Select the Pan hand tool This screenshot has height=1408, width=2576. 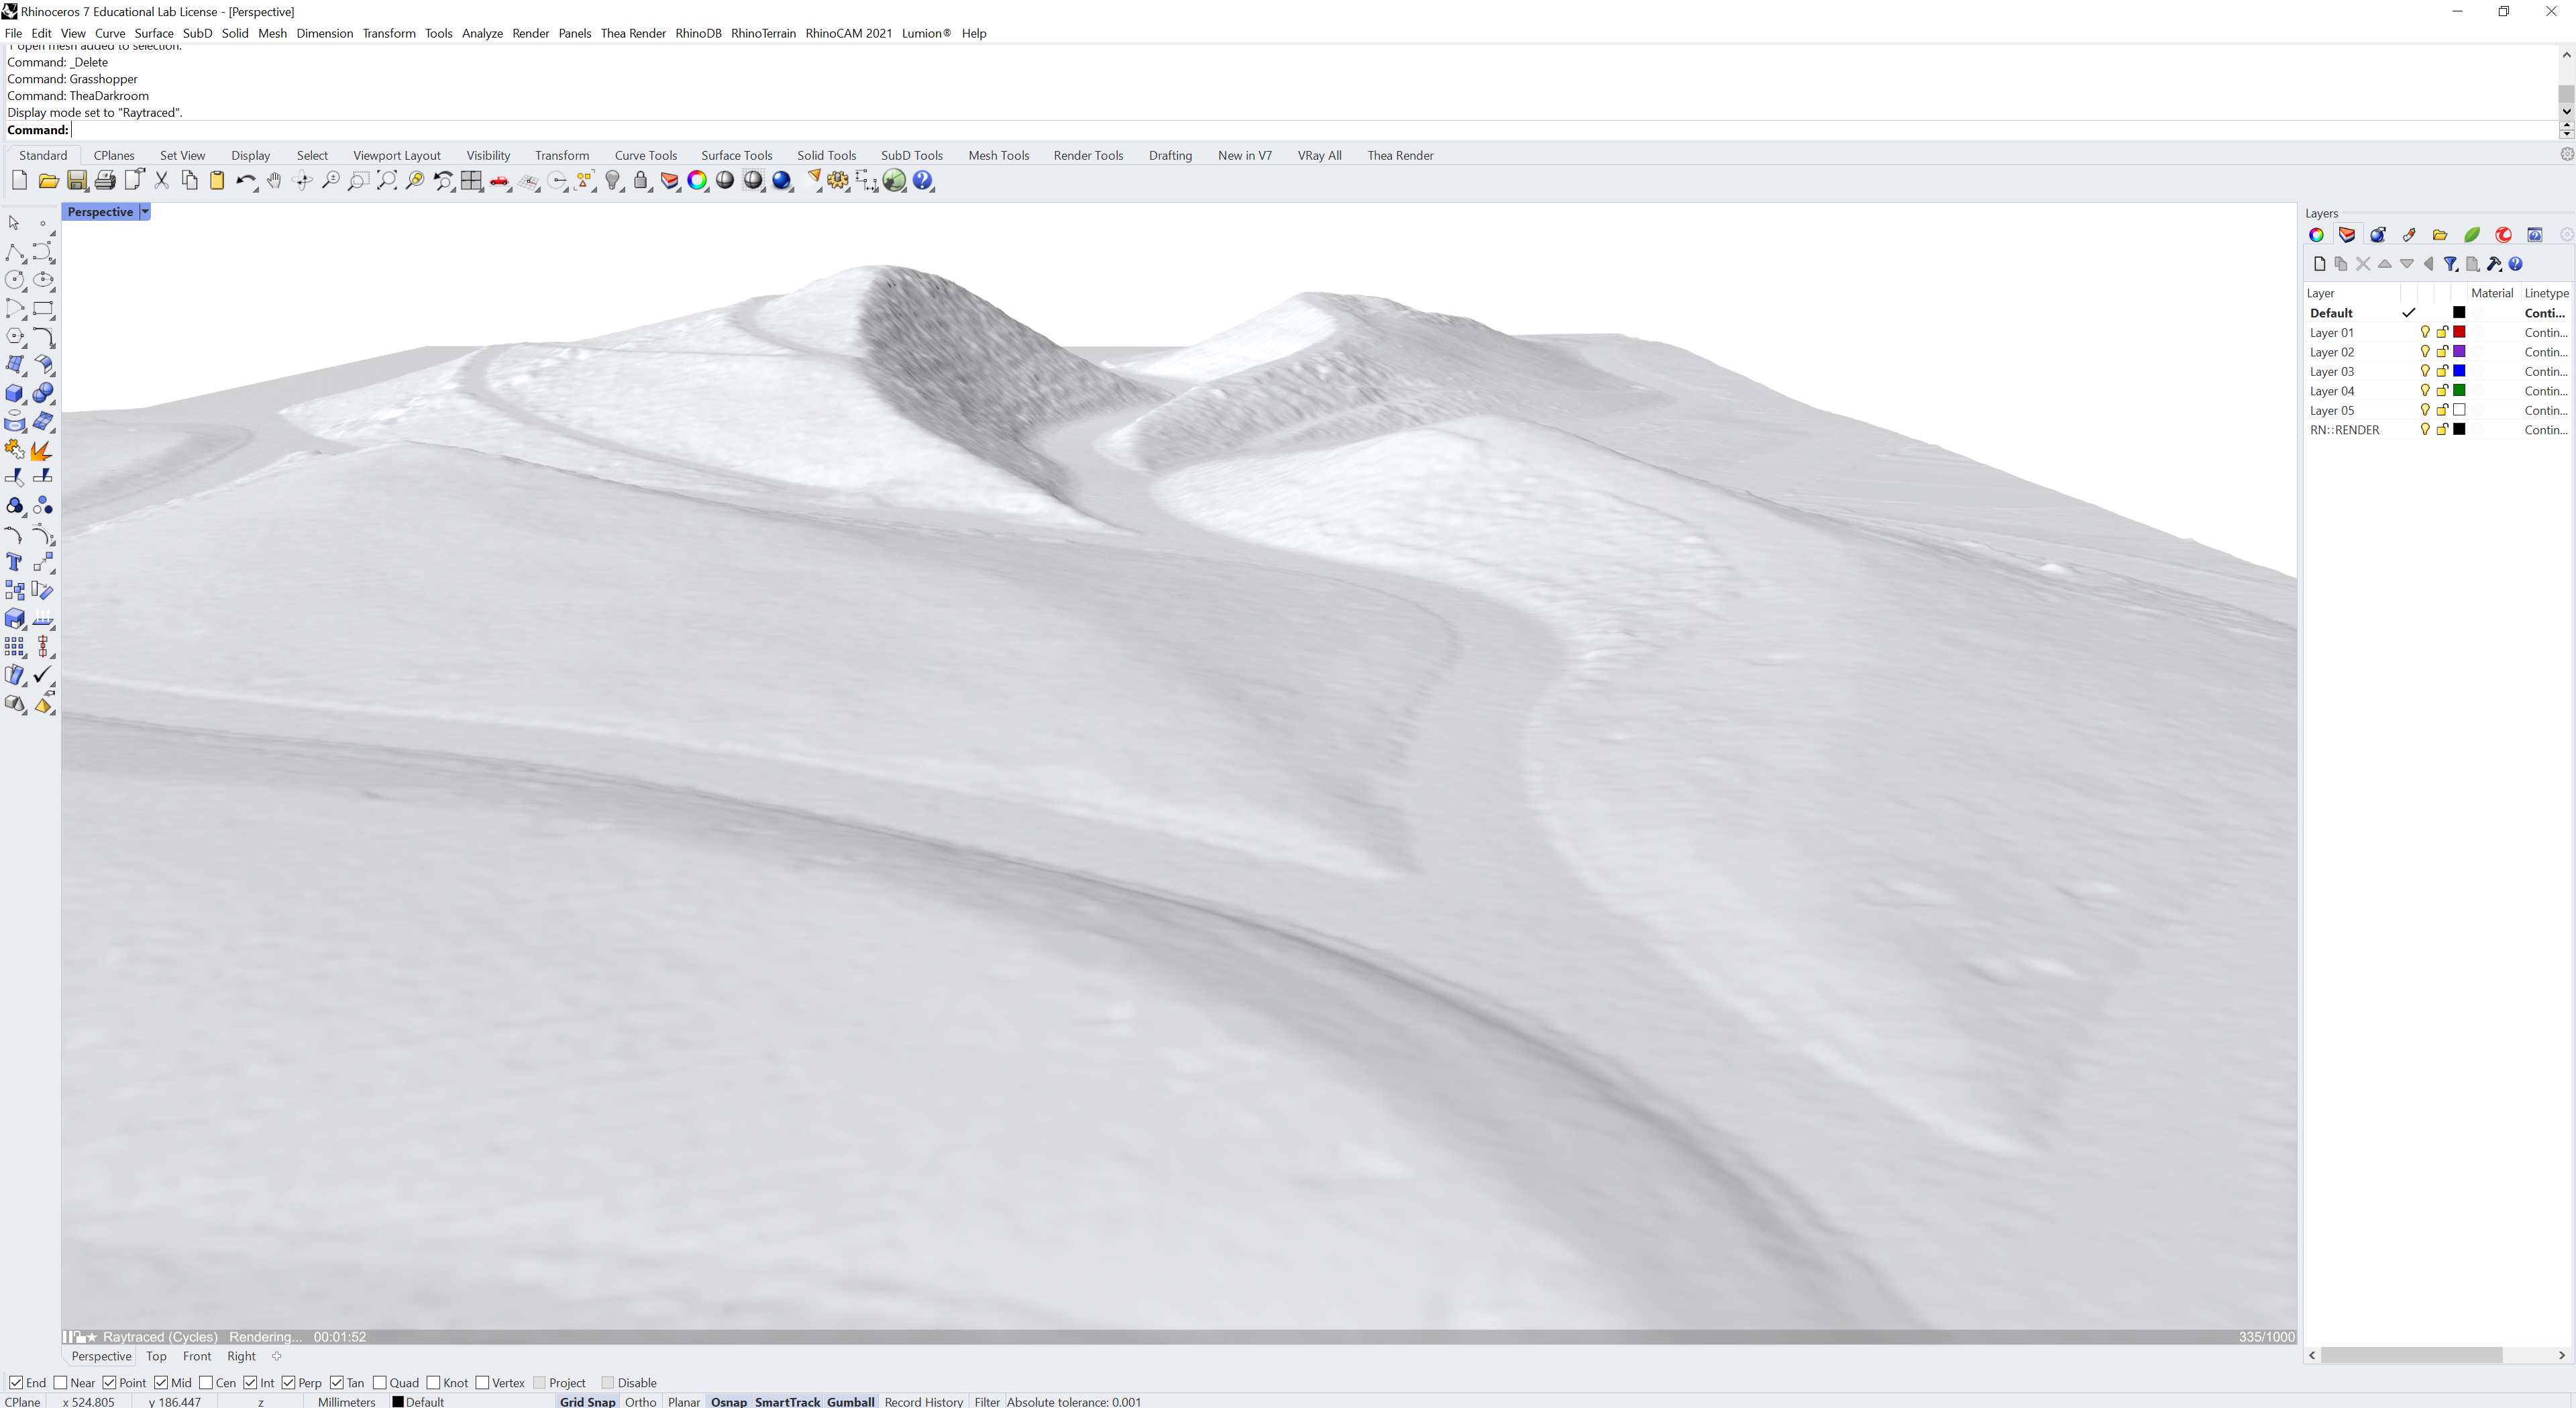pyautogui.click(x=274, y=181)
